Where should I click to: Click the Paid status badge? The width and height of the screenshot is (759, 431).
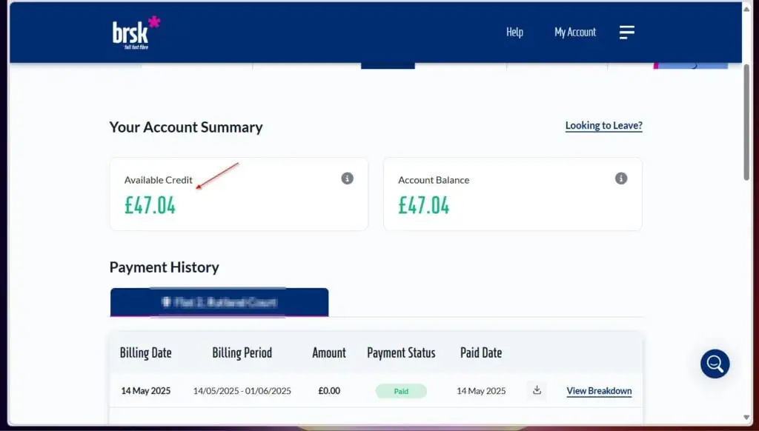click(401, 390)
